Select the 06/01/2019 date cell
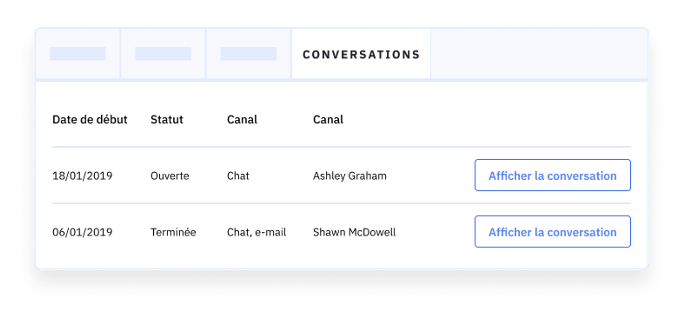 coord(82,232)
